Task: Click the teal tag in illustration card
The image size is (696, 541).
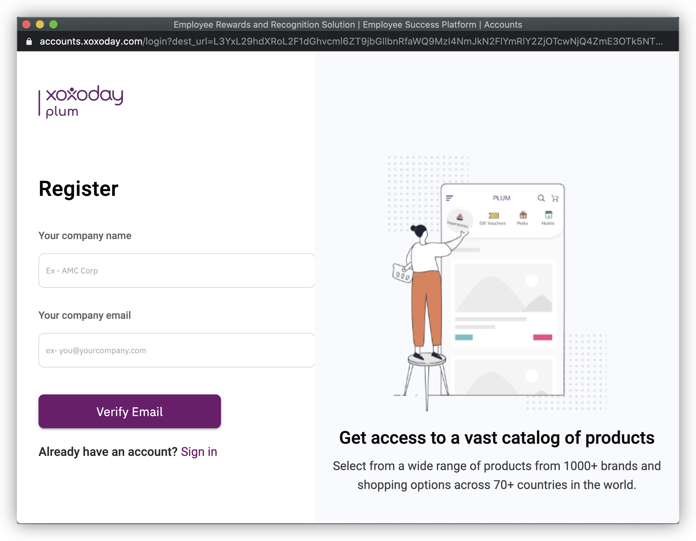Action: [464, 337]
